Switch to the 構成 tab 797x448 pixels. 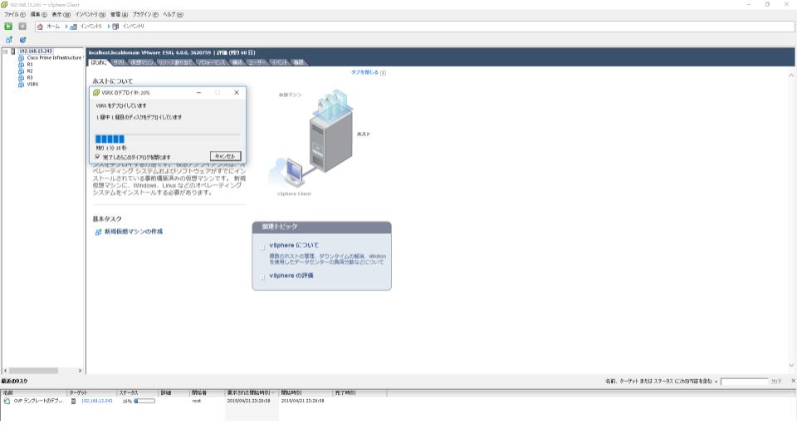coord(237,62)
